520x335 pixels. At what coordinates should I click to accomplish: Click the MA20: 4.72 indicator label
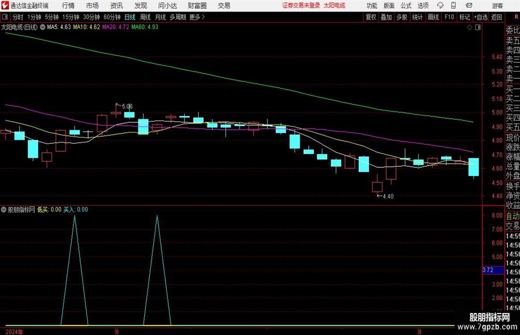coord(116,27)
